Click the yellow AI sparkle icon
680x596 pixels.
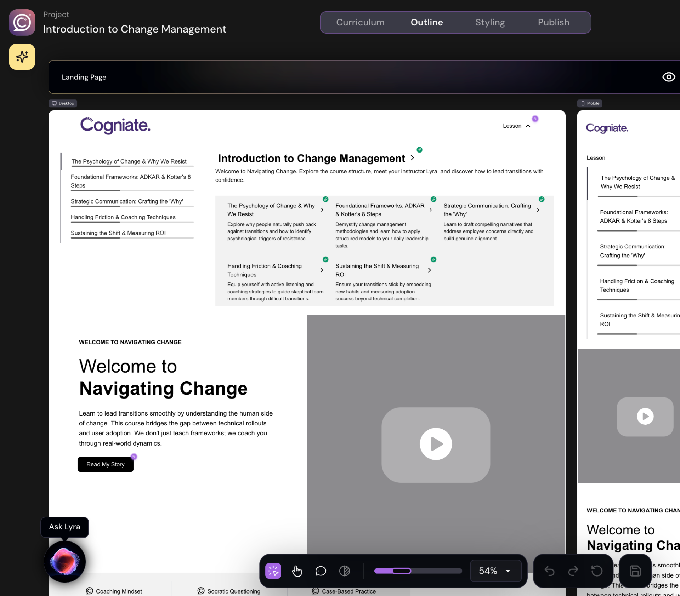(22, 57)
